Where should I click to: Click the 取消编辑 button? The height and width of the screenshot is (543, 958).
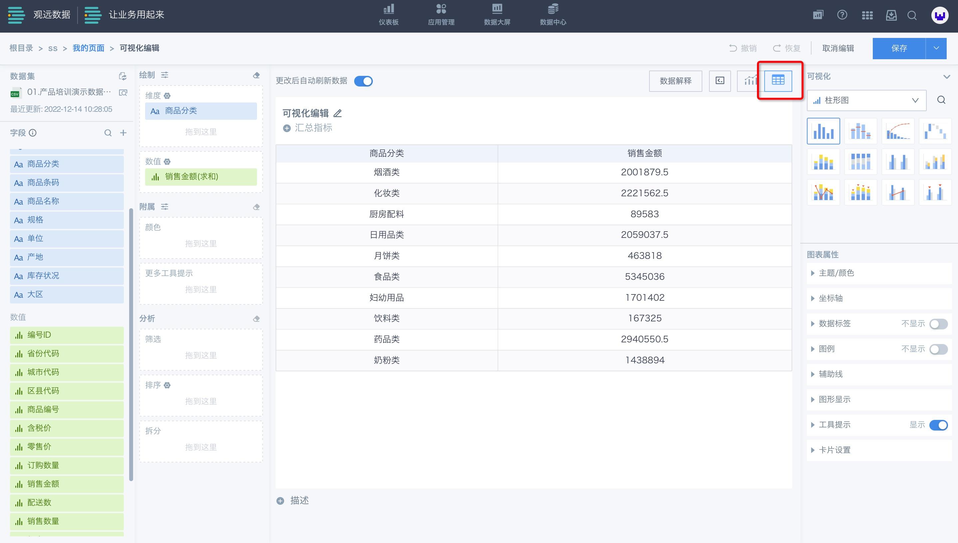[x=838, y=48]
